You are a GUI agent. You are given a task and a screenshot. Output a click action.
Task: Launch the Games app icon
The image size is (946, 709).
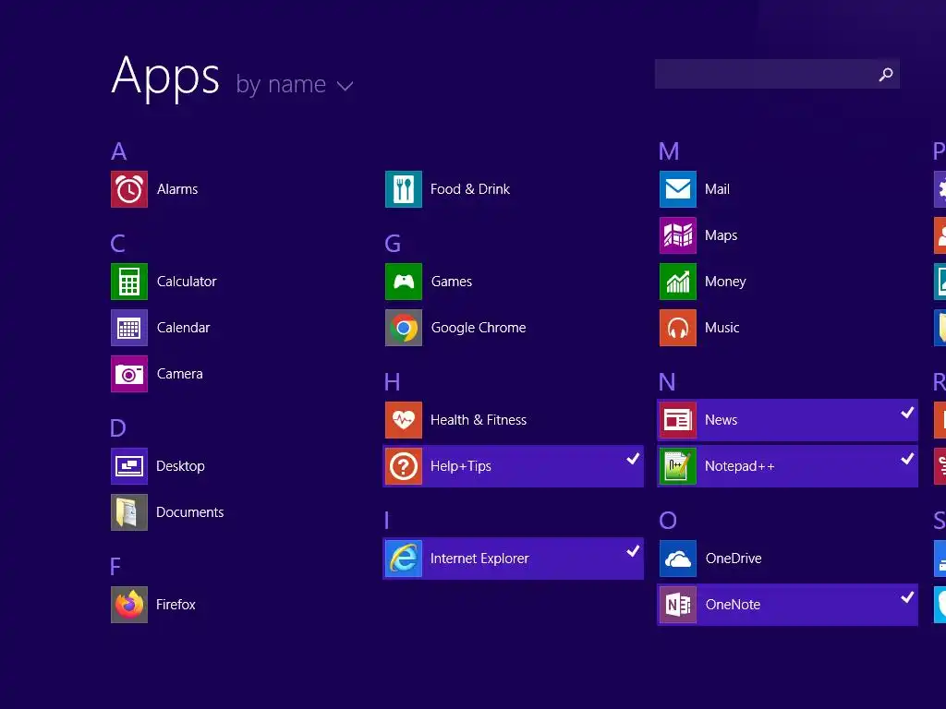404,282
